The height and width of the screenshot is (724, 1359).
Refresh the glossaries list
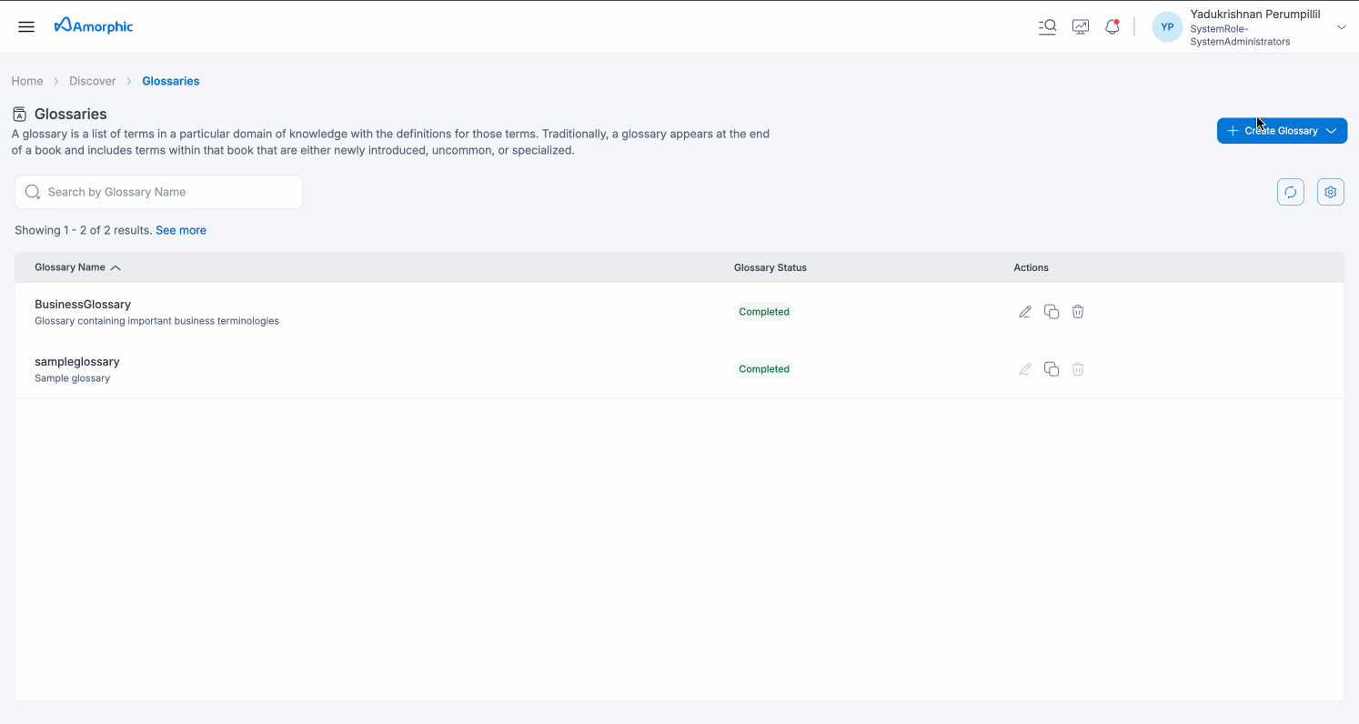1290,192
